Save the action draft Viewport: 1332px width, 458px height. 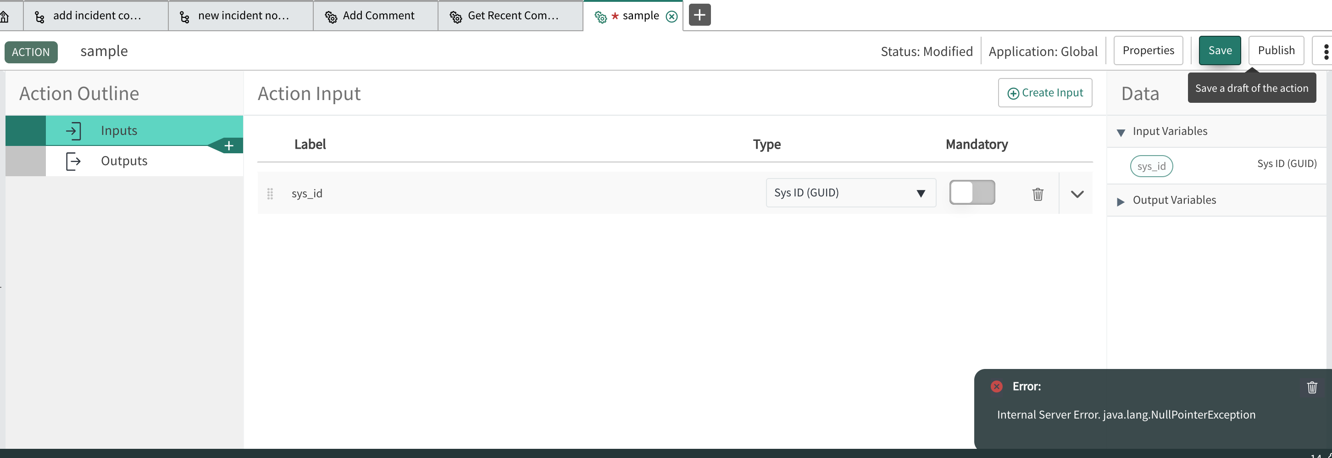(x=1220, y=51)
